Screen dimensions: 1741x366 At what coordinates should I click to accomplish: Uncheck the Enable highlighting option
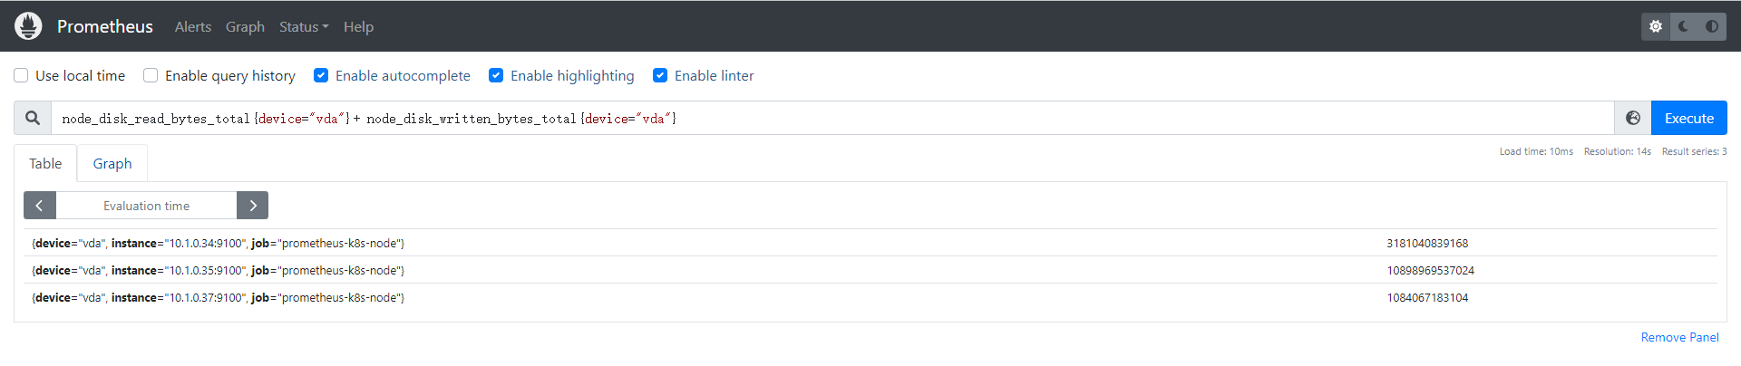point(496,75)
